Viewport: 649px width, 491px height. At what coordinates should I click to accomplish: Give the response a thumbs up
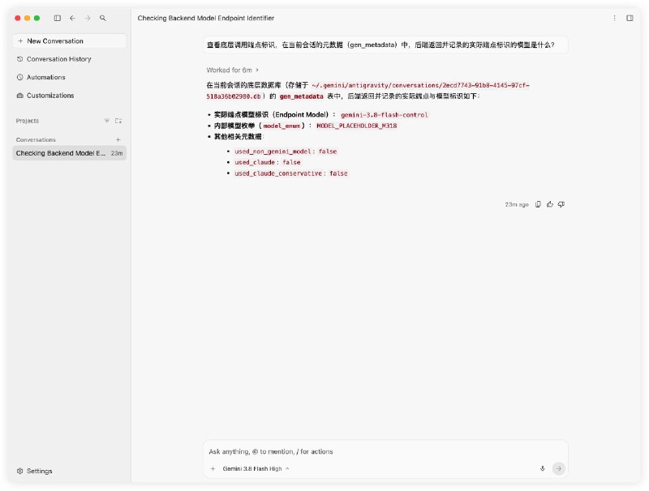point(550,204)
